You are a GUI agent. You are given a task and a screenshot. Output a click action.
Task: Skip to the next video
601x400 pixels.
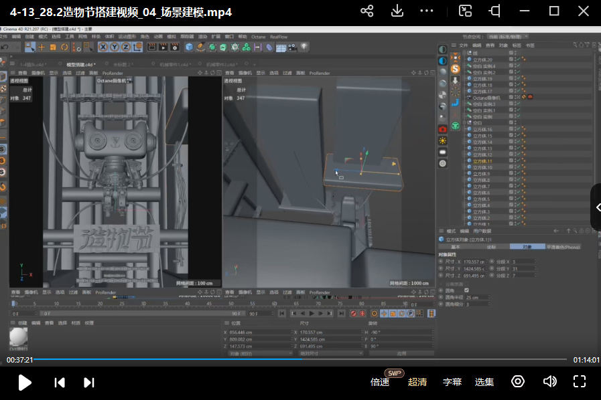click(88, 382)
